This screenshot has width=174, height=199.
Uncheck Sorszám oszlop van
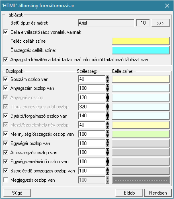[x=6, y=79]
